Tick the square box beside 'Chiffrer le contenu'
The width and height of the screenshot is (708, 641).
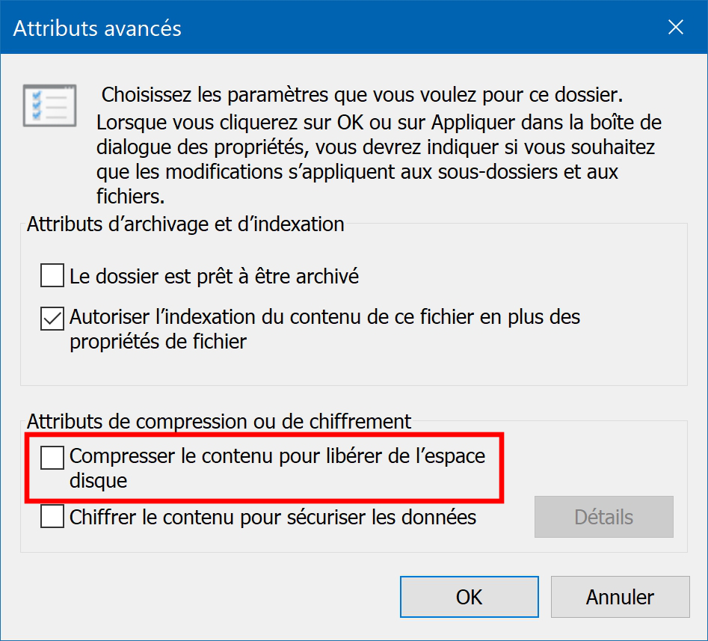pos(52,516)
